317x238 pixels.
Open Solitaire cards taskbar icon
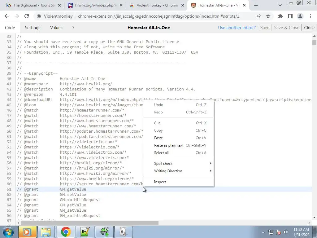pyautogui.click(x=123, y=232)
